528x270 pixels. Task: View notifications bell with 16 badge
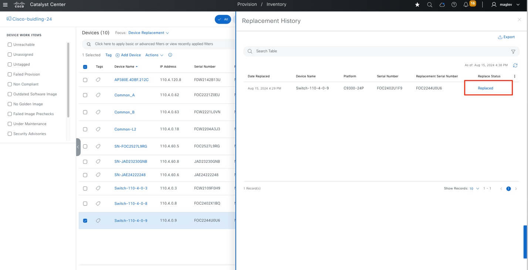coord(467,5)
